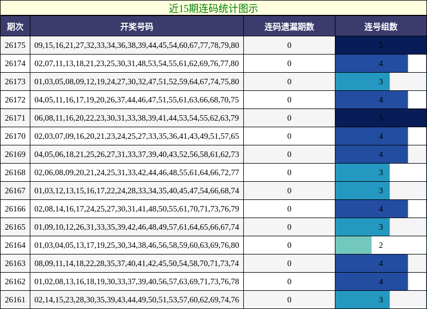Click the dark navy bar in row 26171

tap(381, 118)
